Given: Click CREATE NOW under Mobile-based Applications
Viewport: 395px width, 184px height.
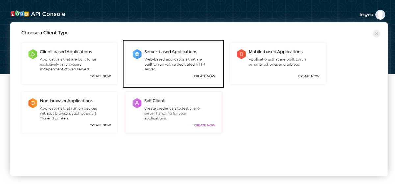Looking at the screenshot, I should point(309,76).
